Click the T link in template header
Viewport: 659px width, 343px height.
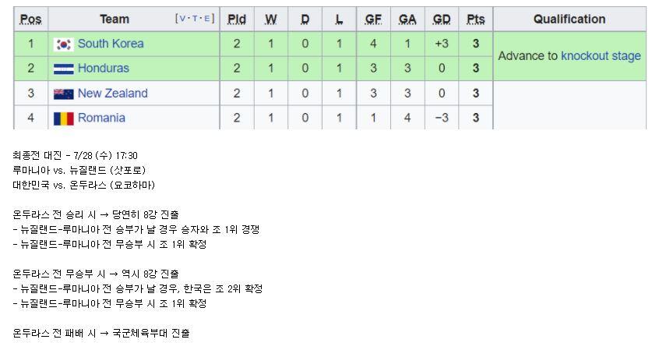[195, 19]
